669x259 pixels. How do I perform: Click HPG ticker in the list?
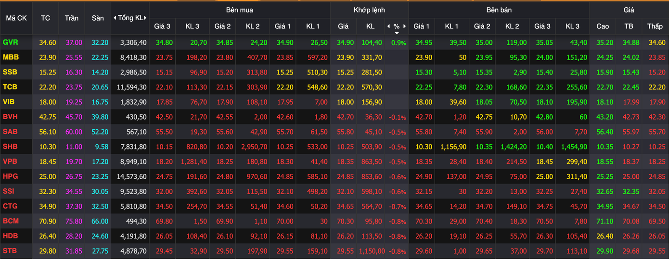point(10,176)
